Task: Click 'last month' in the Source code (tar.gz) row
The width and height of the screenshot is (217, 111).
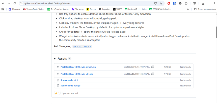Action: coord(185,86)
